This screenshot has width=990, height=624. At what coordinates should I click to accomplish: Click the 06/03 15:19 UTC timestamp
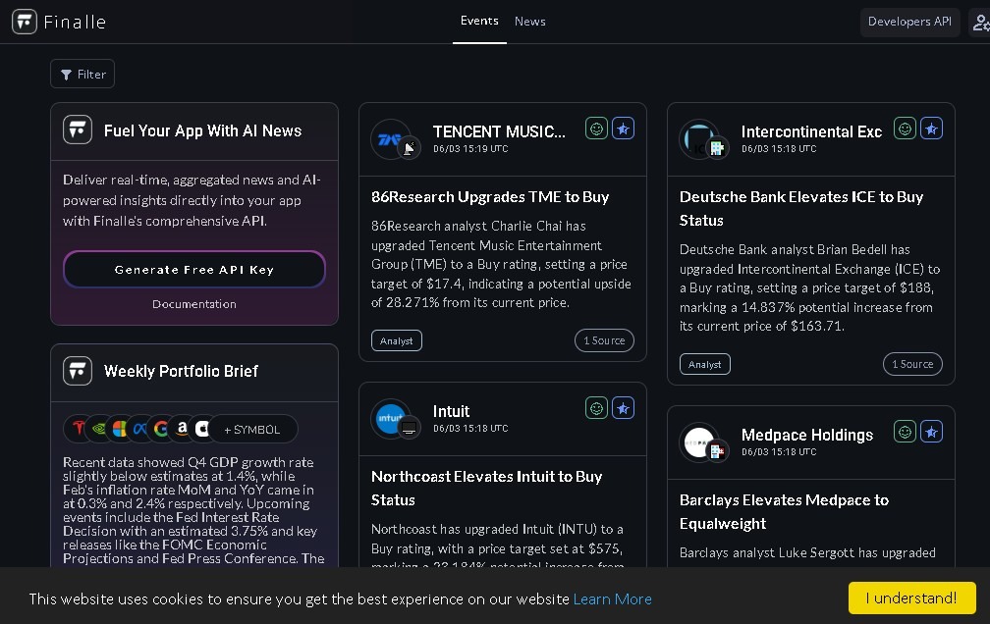pyautogui.click(x=470, y=149)
